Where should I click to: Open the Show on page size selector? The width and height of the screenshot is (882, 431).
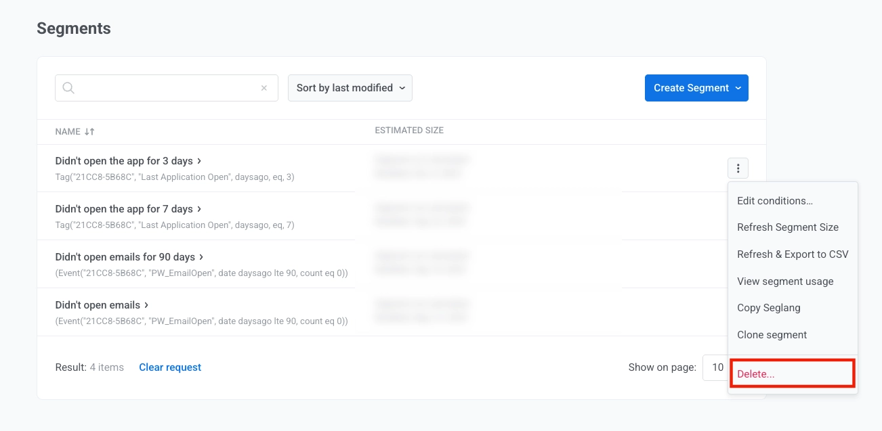[x=718, y=367]
